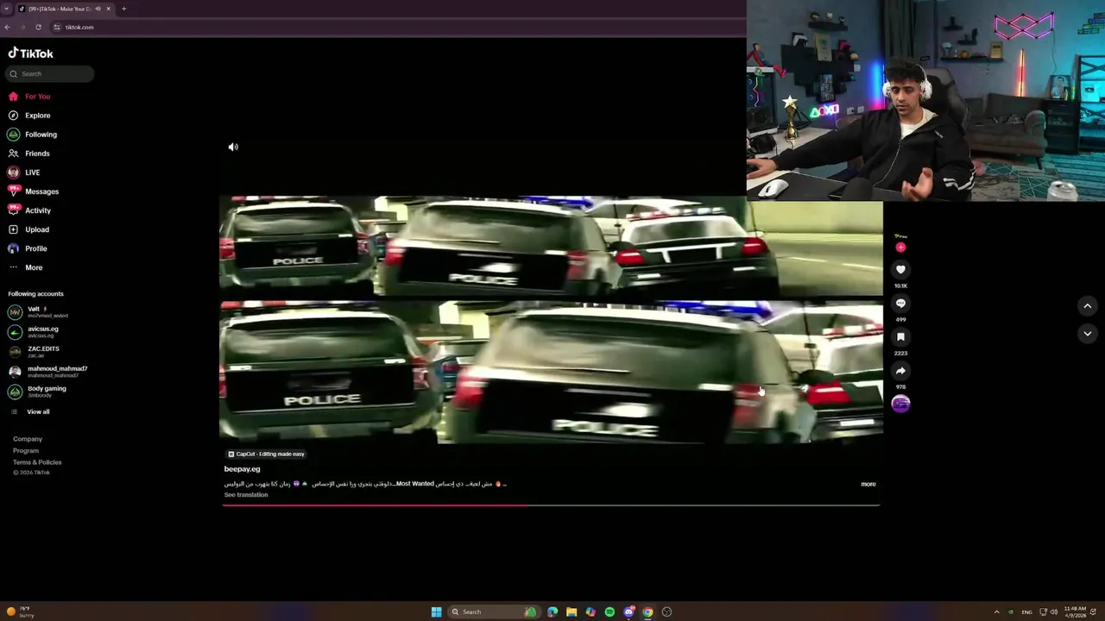Image resolution: width=1105 pixels, height=621 pixels.
Task: Click the browser back button
Action: pyautogui.click(x=7, y=27)
